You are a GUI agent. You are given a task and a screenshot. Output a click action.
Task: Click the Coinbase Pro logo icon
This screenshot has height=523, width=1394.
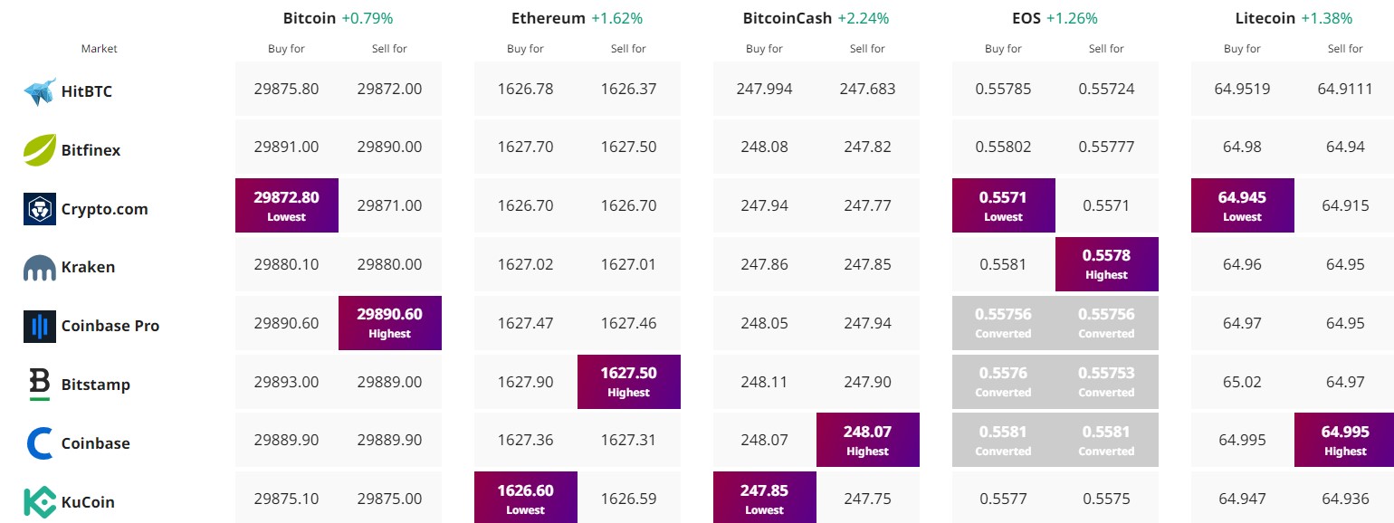40,326
